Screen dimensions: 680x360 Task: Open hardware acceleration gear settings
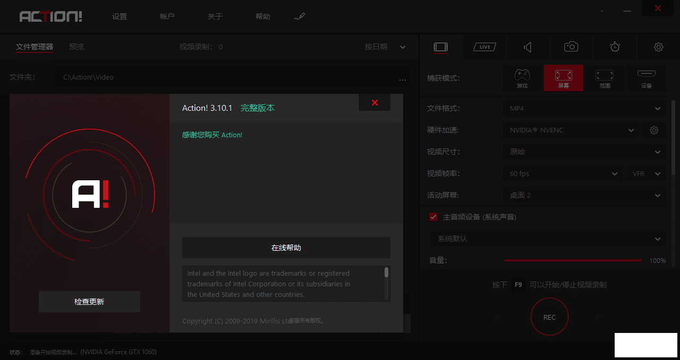tap(654, 130)
